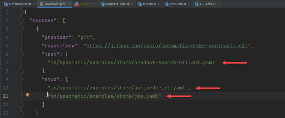Viewport: 285px width, 118px height.
Task: Click line number 10 in the gutter
Action: pyautogui.click(x=6, y=88)
